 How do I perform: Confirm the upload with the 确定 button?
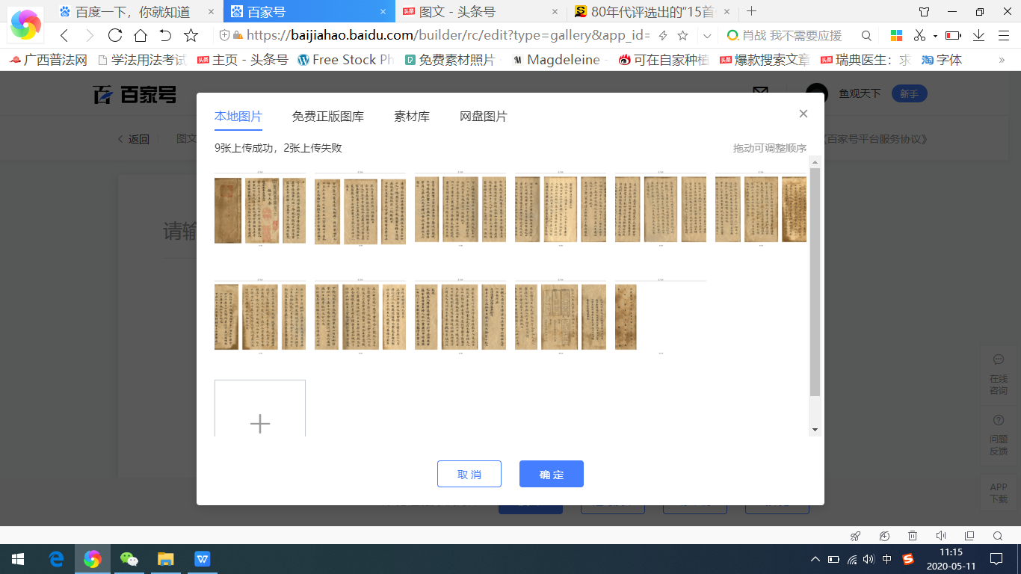click(x=552, y=474)
